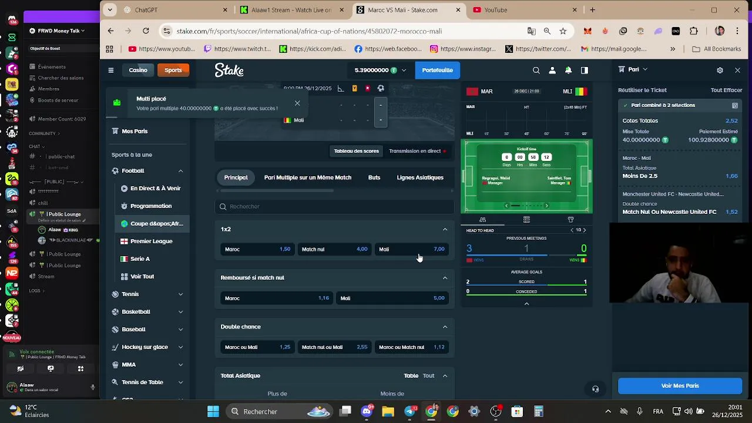This screenshot has width=752, height=423.
Task: Select Mali odds 7,00 in 1x2
Action: pos(412,249)
